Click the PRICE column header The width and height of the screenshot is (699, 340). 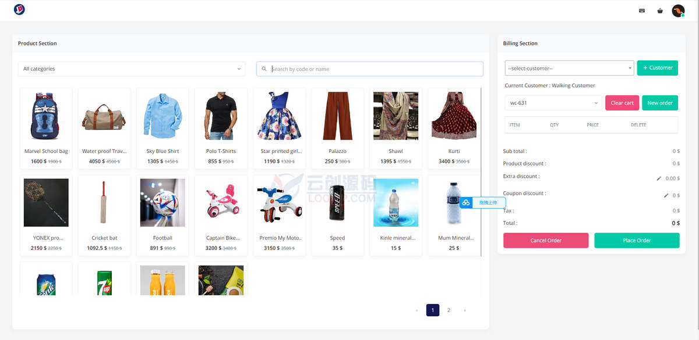(592, 125)
